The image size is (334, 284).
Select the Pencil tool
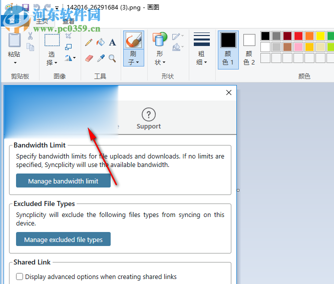pyautogui.click(x=89, y=42)
